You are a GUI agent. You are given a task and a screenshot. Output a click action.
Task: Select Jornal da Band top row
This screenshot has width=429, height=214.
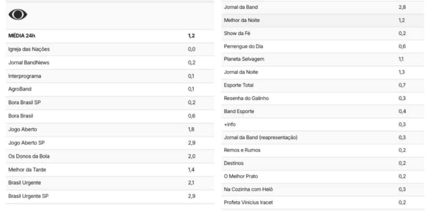coord(323,7)
